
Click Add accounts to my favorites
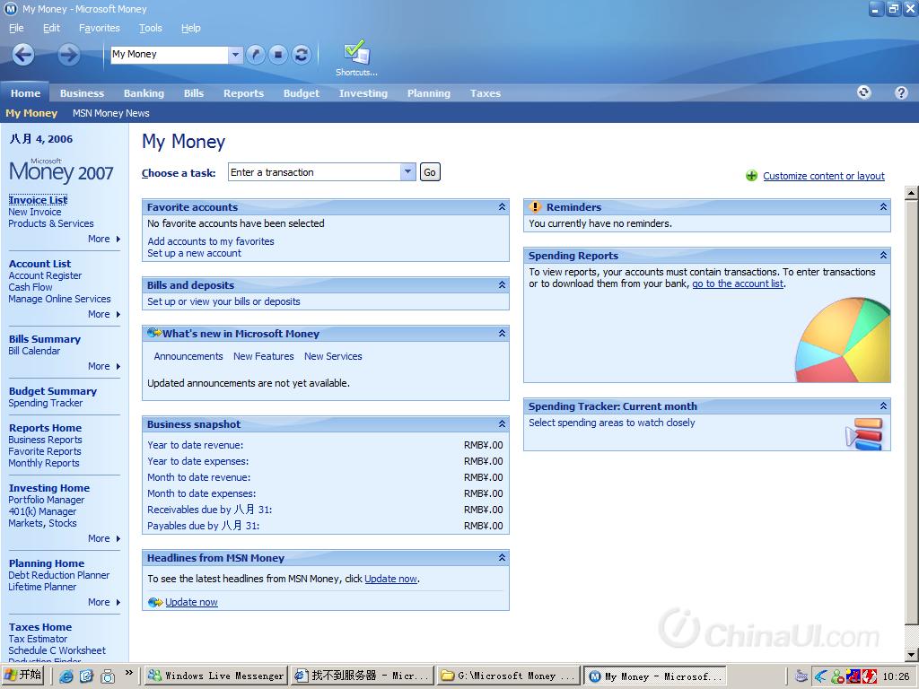[x=210, y=241]
